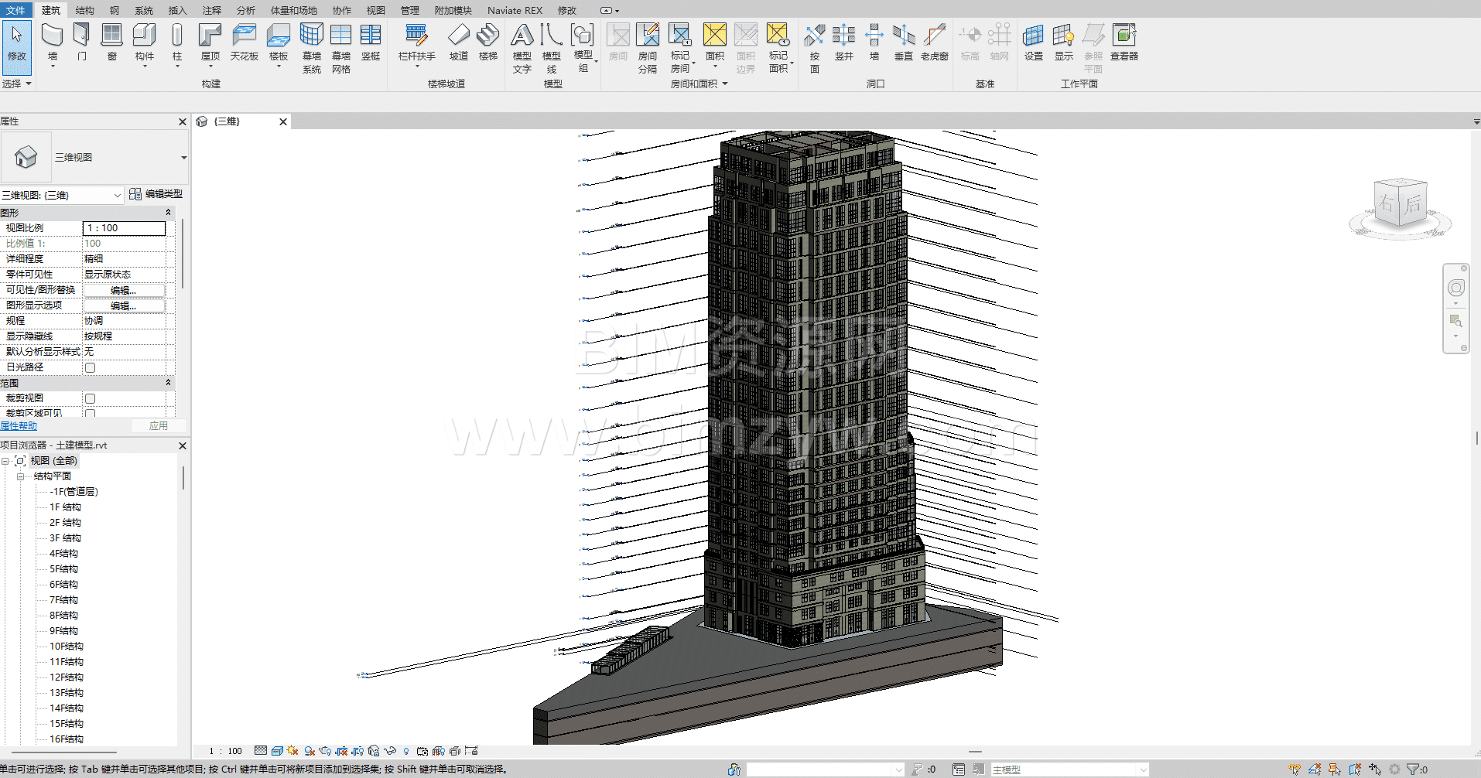This screenshot has width=1481, height=778.
Task: Open the 文件 menu
Action: pos(15,10)
